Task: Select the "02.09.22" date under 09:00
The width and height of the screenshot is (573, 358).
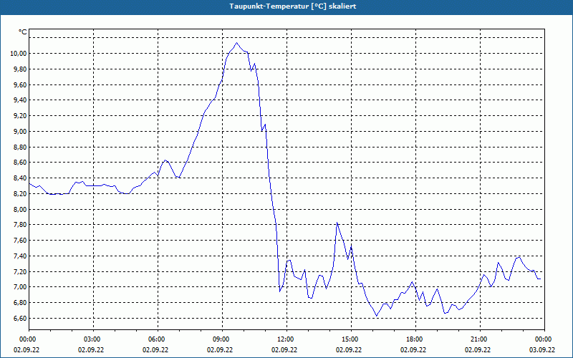Action: [x=220, y=350]
